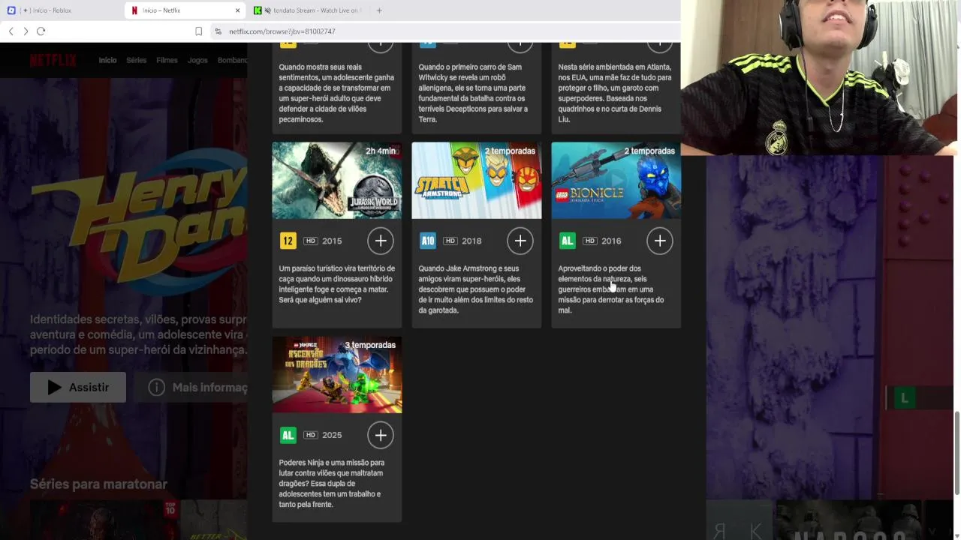Viewport: 961px width, 540px height.
Task: Click '3 temporadas' label on Ninjago
Action: [x=370, y=345]
